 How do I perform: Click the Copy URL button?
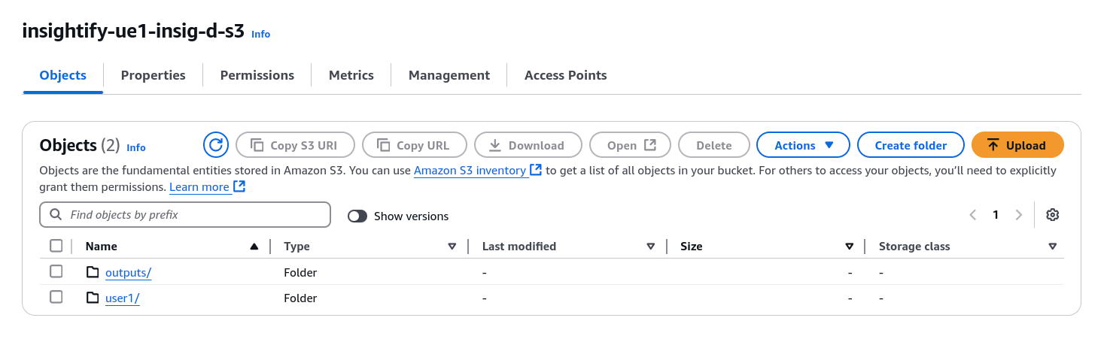(x=415, y=145)
